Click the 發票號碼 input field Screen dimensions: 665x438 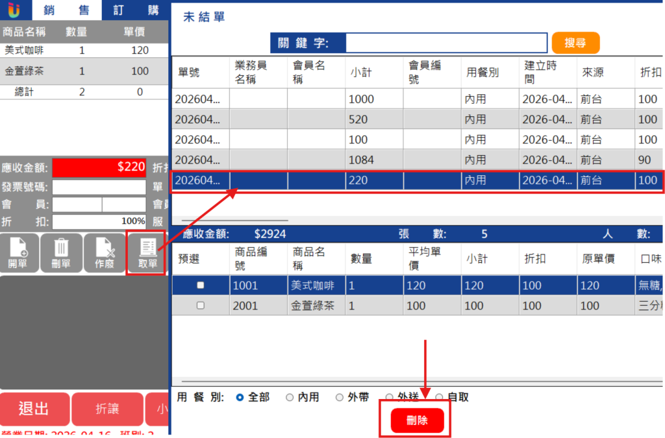99,187
